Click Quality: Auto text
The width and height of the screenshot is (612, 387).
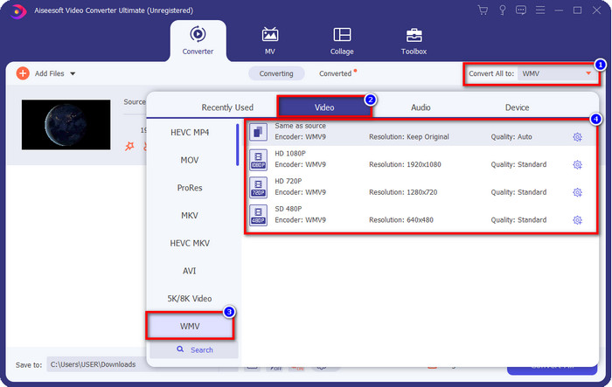click(x=511, y=137)
